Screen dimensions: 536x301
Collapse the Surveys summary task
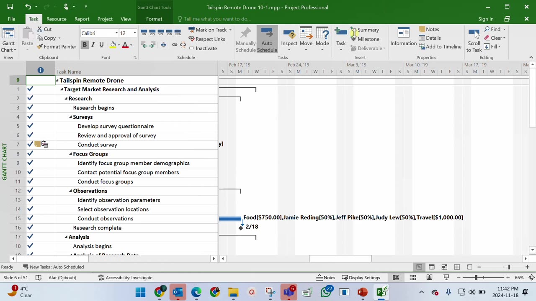click(71, 117)
